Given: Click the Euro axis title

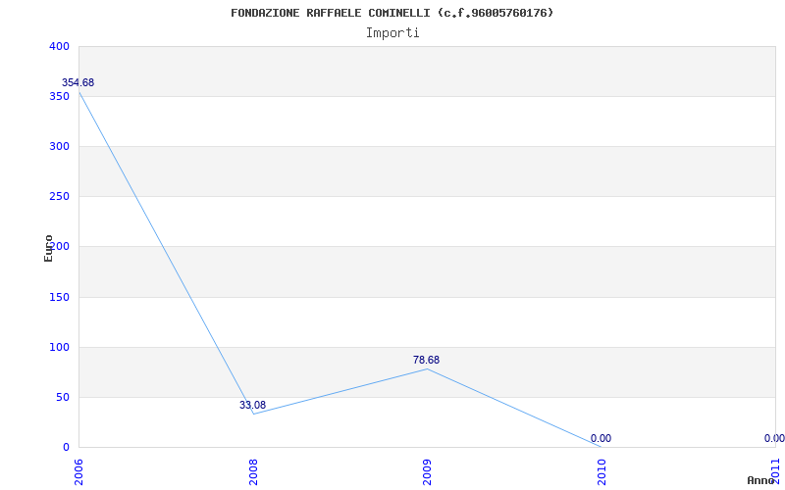Looking at the screenshot, I should pyautogui.click(x=48, y=249).
